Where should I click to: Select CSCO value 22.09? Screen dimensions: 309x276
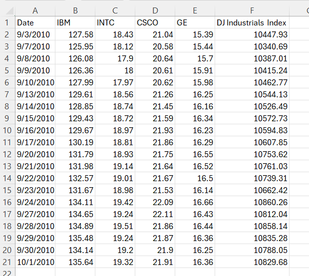[155, 202]
